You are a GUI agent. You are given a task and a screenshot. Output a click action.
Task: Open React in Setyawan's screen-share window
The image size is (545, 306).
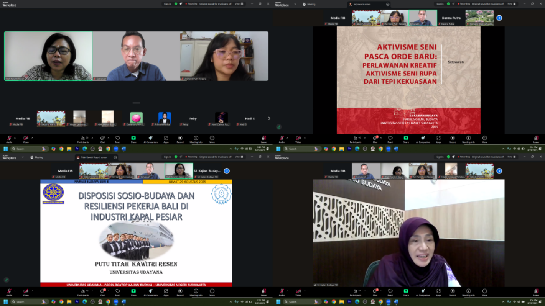390,139
